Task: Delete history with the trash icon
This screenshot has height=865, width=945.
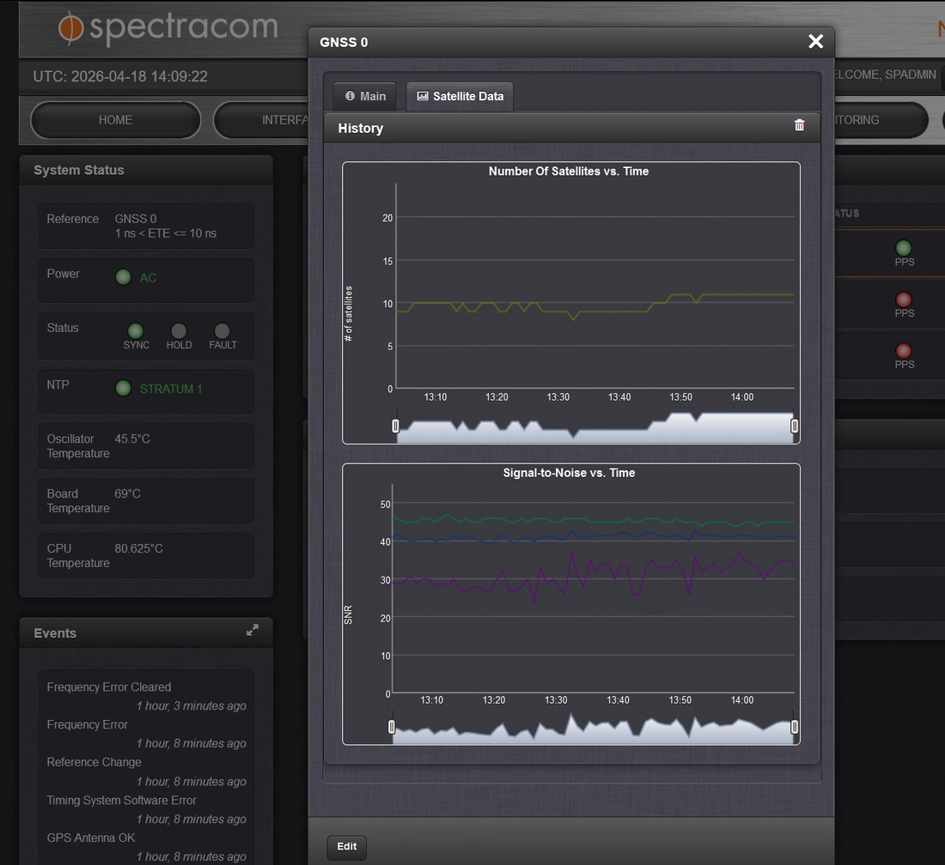Action: [799, 125]
